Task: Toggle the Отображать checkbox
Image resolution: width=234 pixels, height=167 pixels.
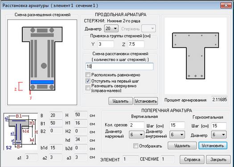Action: pos(135,146)
